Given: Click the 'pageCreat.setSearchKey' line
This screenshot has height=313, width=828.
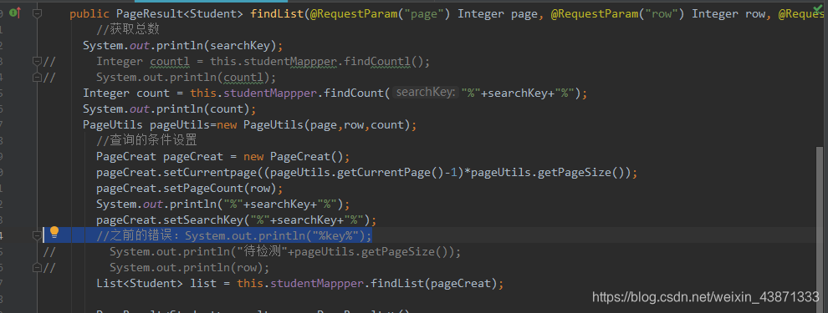Looking at the screenshot, I should 236,220.
